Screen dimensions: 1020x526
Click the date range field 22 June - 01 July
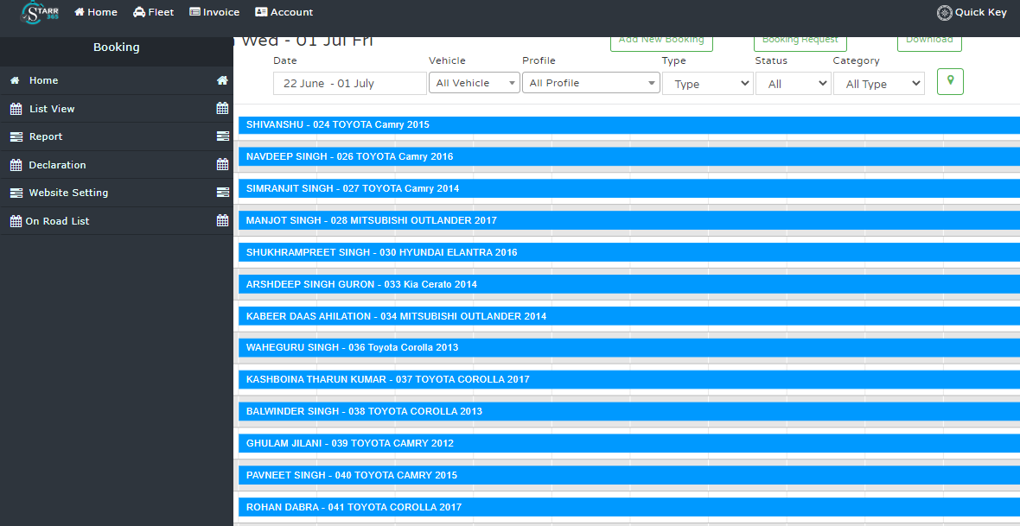350,83
